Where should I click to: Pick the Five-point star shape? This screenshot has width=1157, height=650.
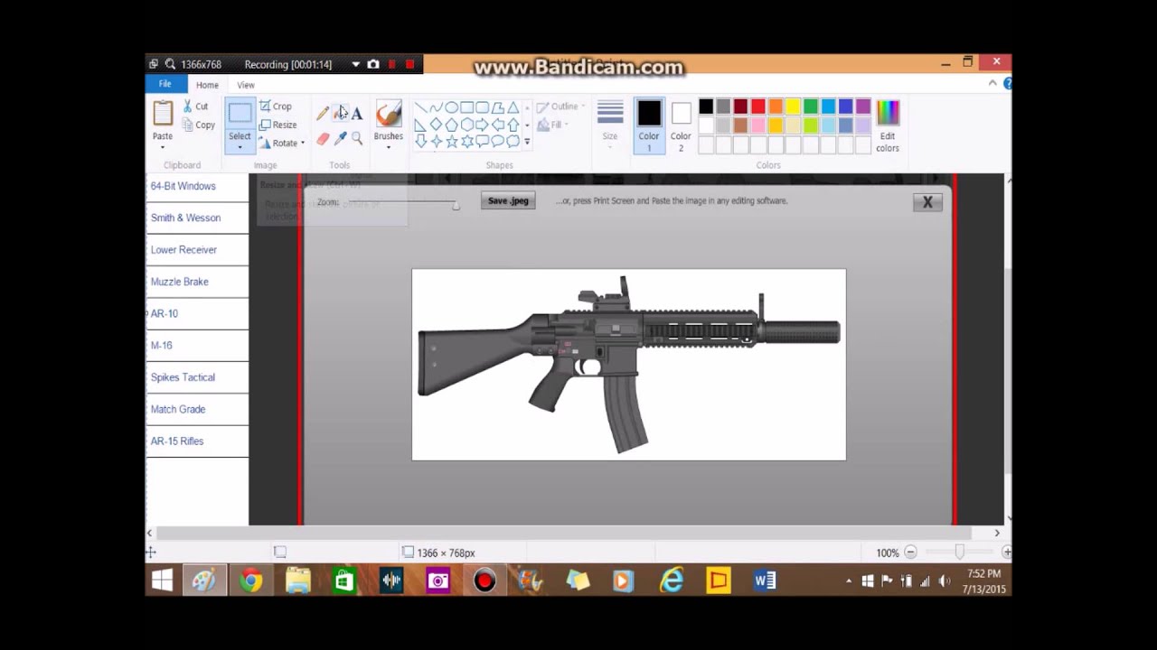(451, 142)
